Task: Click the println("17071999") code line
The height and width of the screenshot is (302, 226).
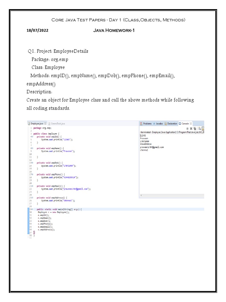Action: (59, 166)
